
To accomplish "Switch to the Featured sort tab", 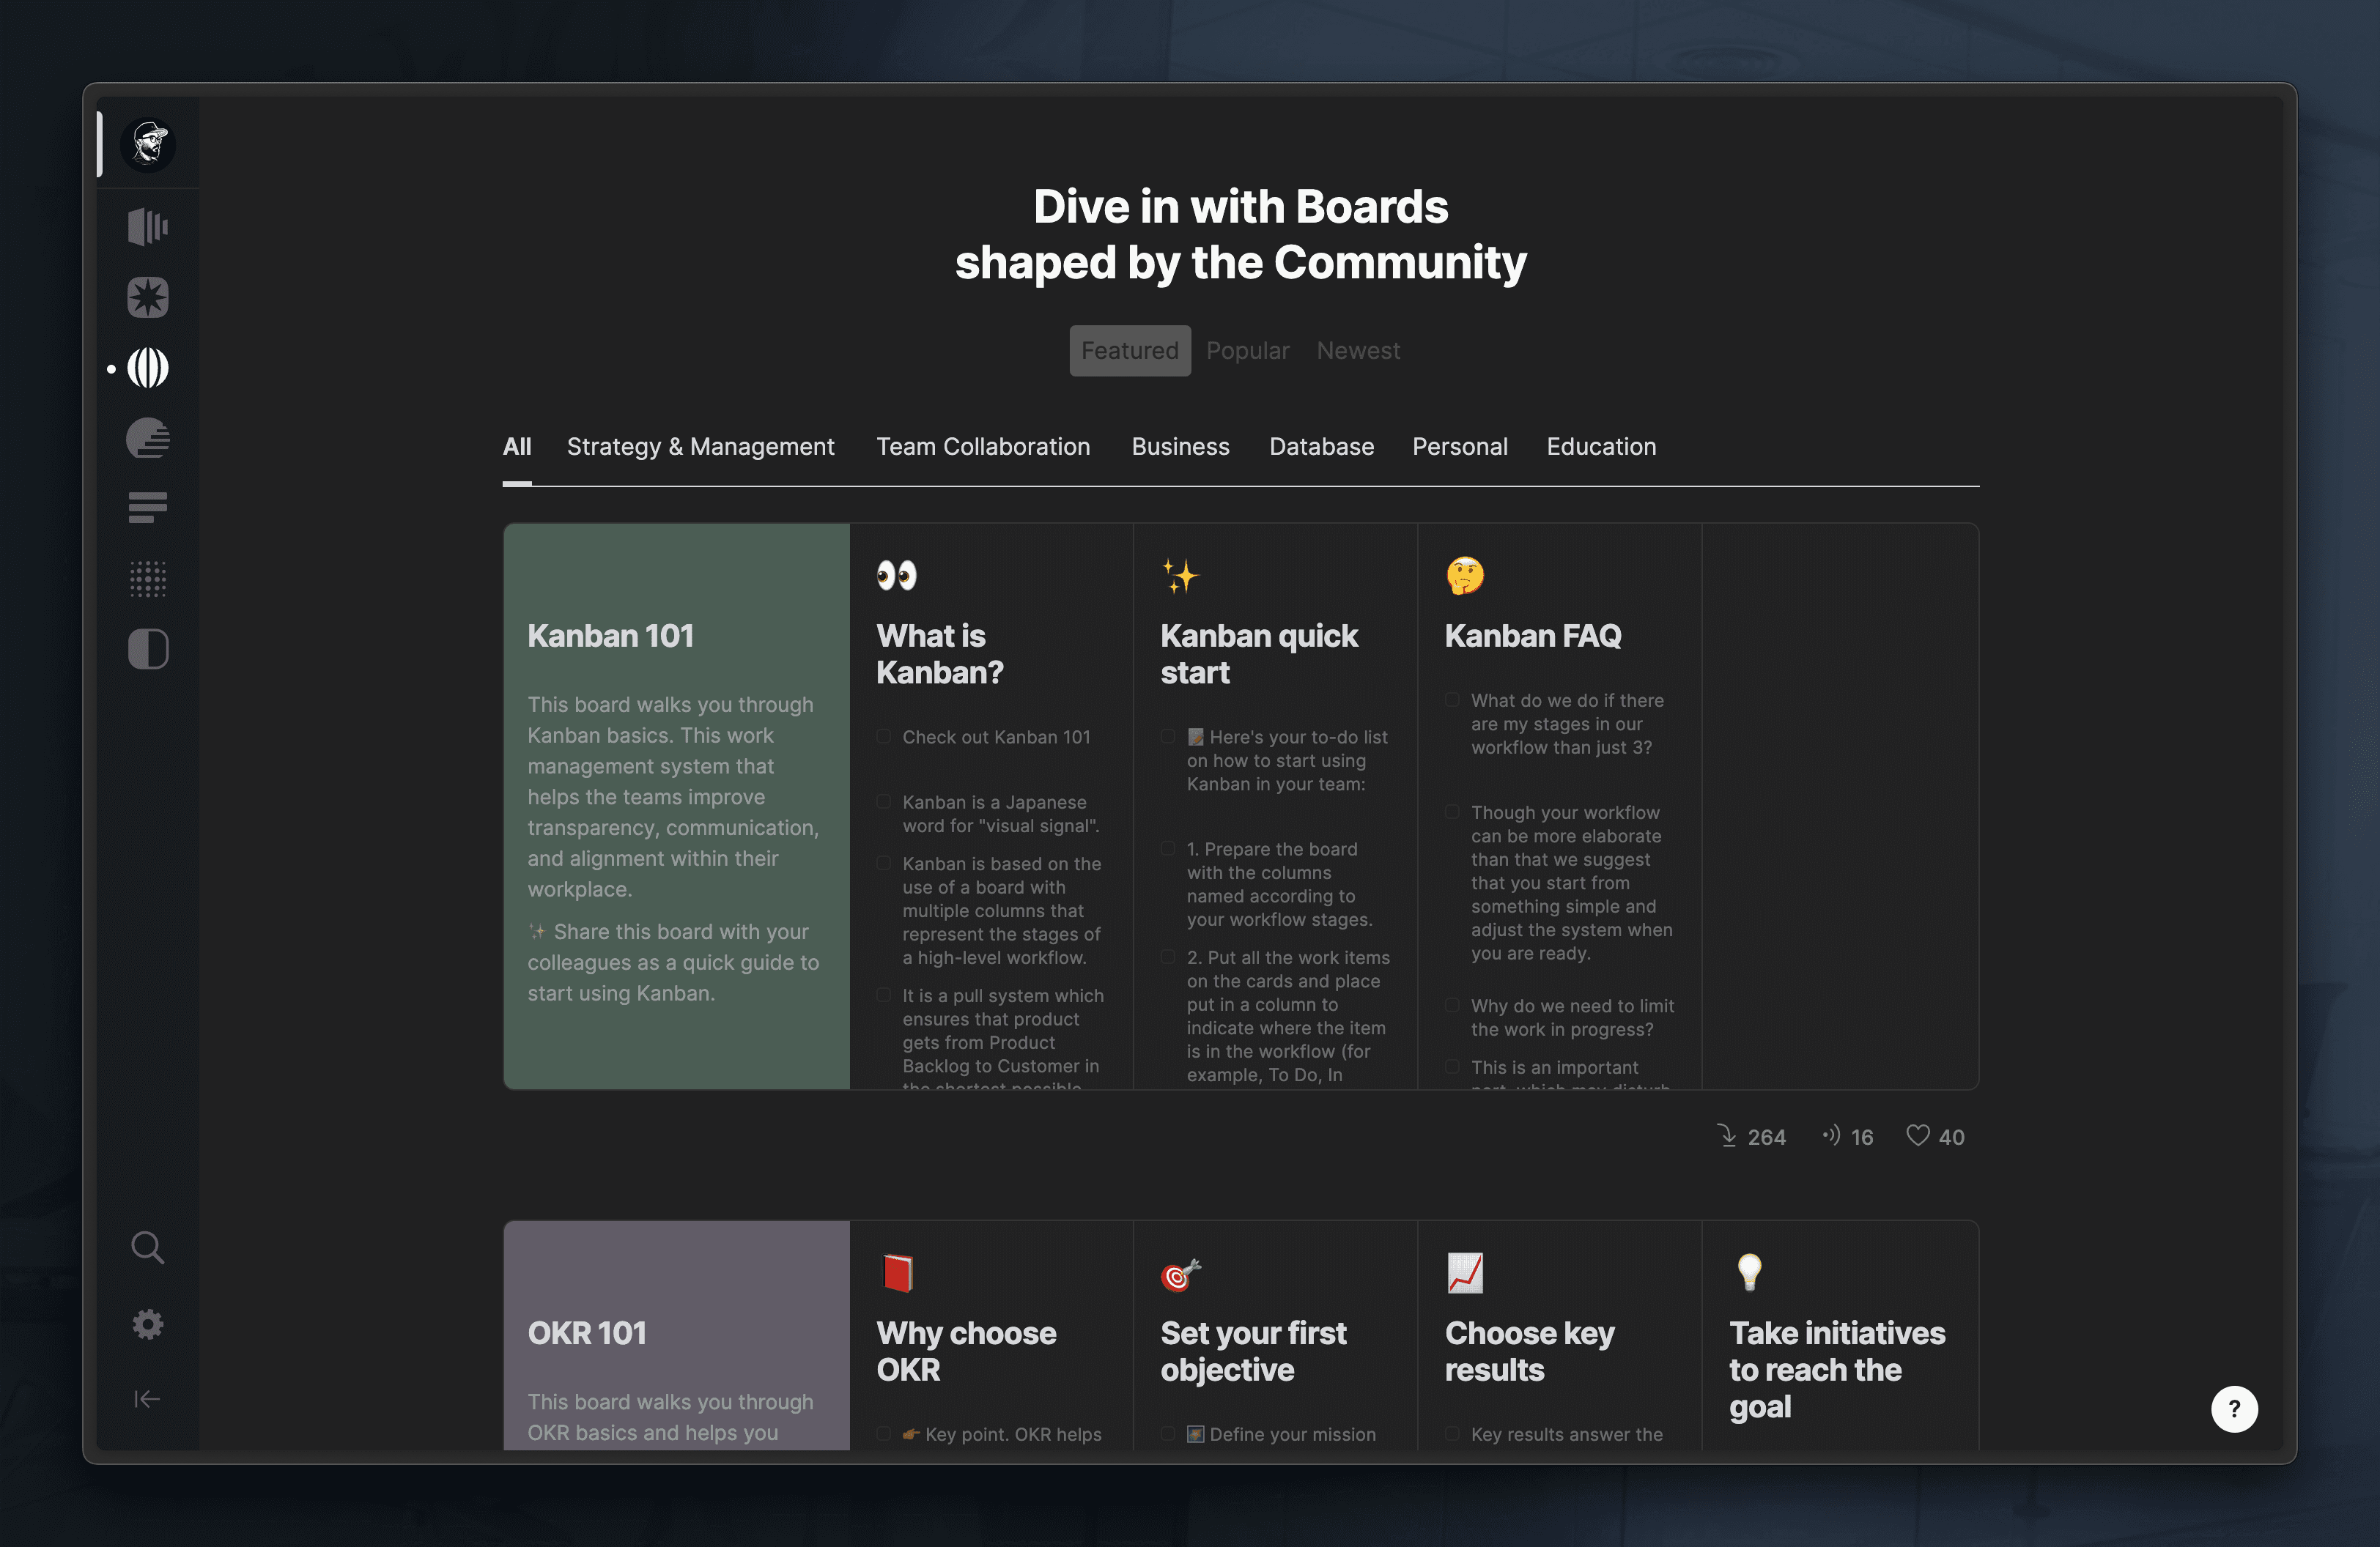I will pyautogui.click(x=1130, y=351).
